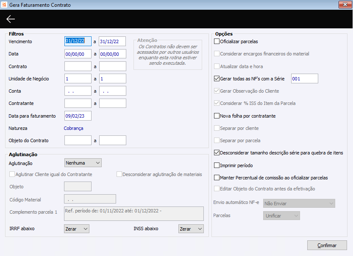Click the Separar por parcela checkbox
Viewport: 353px width, 256px height.
pos(217,140)
